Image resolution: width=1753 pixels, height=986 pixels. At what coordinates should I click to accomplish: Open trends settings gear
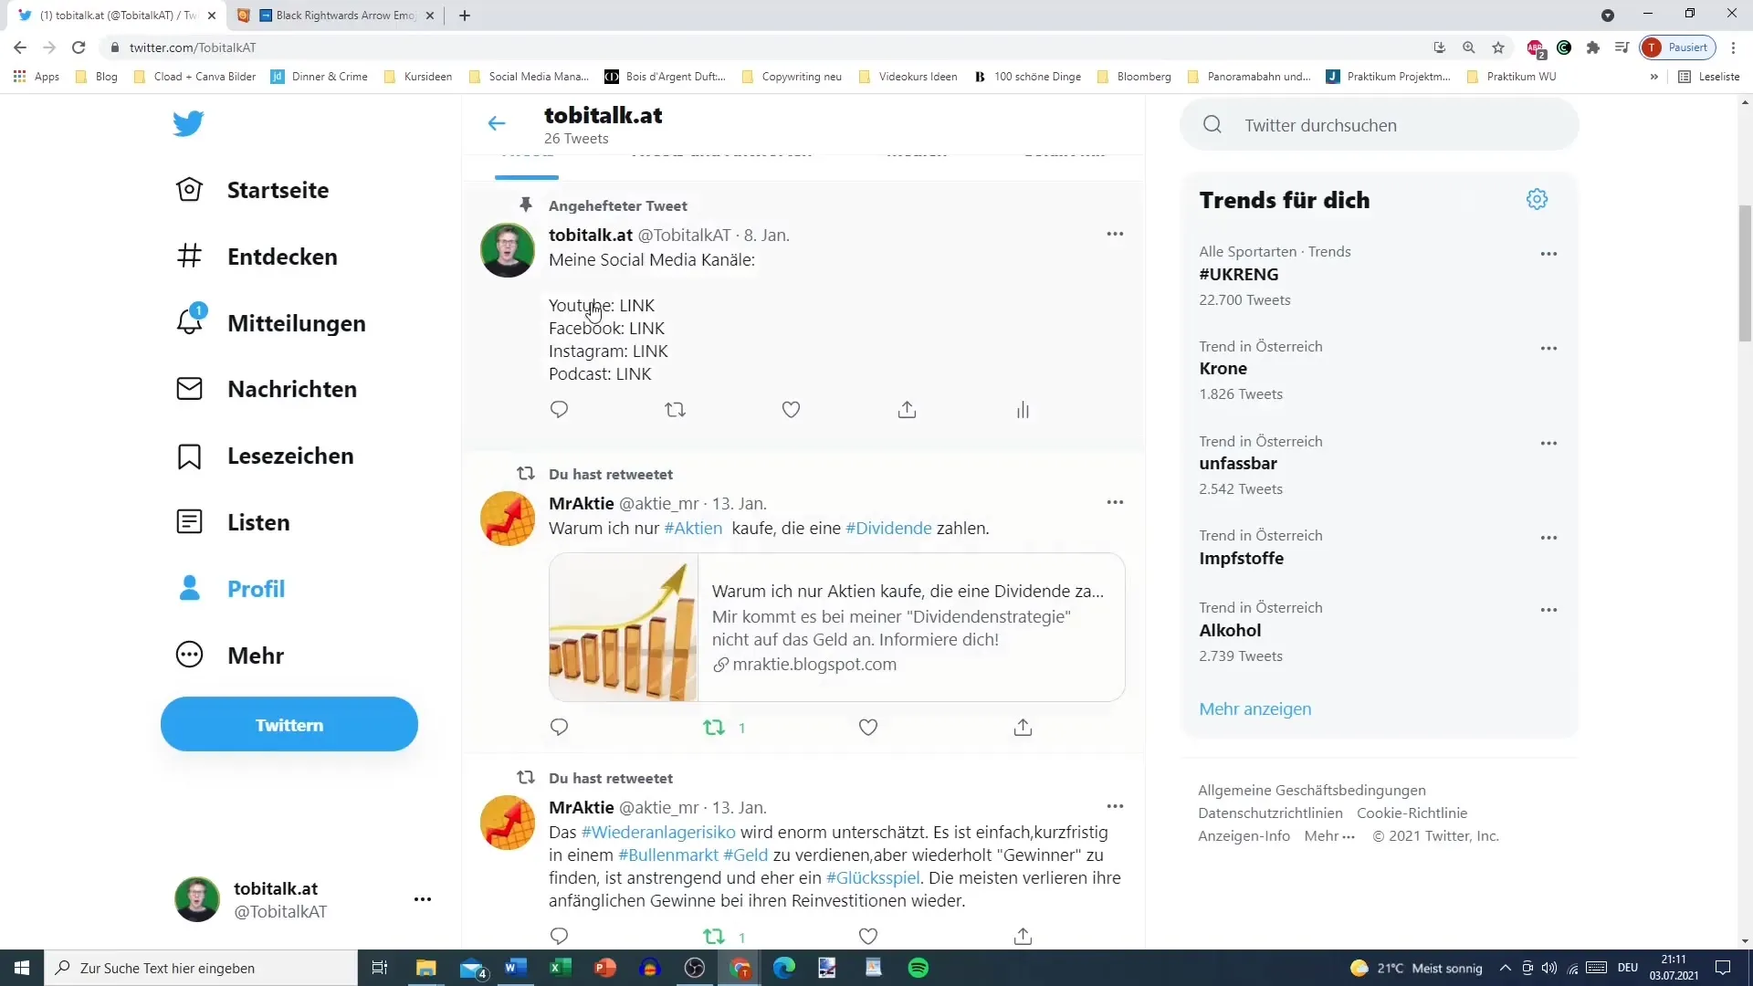1538,199
